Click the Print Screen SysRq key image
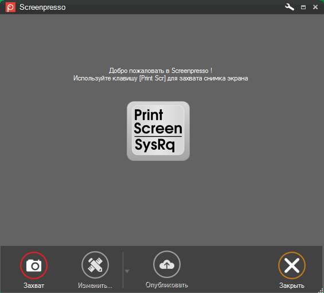 click(x=158, y=131)
